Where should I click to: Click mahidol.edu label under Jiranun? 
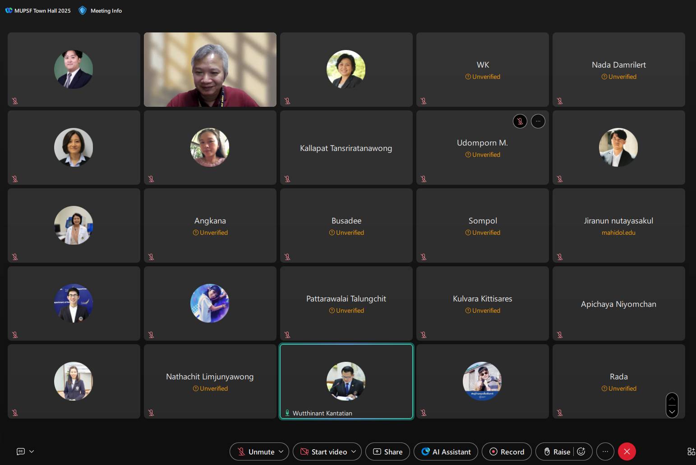pos(618,232)
